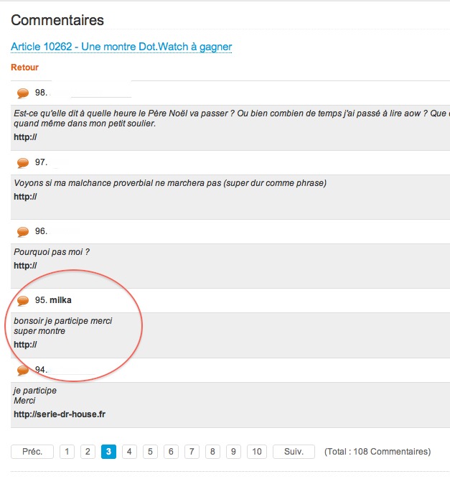
Task: Open the Article 10262 Dot.Watch link
Action: coord(121,47)
